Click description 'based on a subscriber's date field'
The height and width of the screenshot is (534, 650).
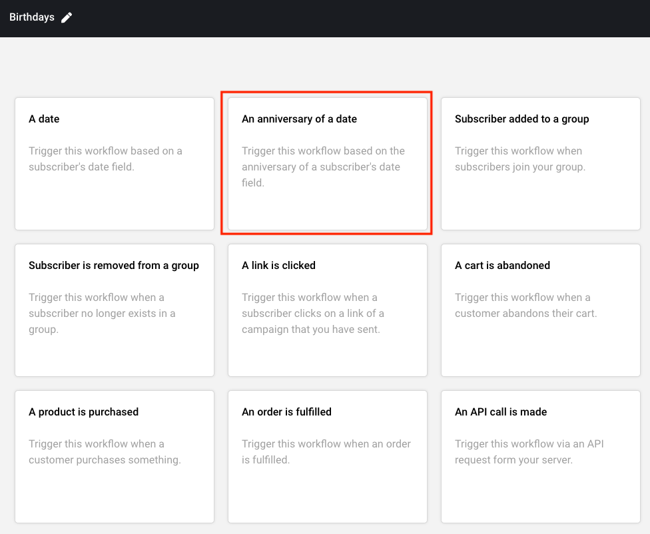[105, 159]
